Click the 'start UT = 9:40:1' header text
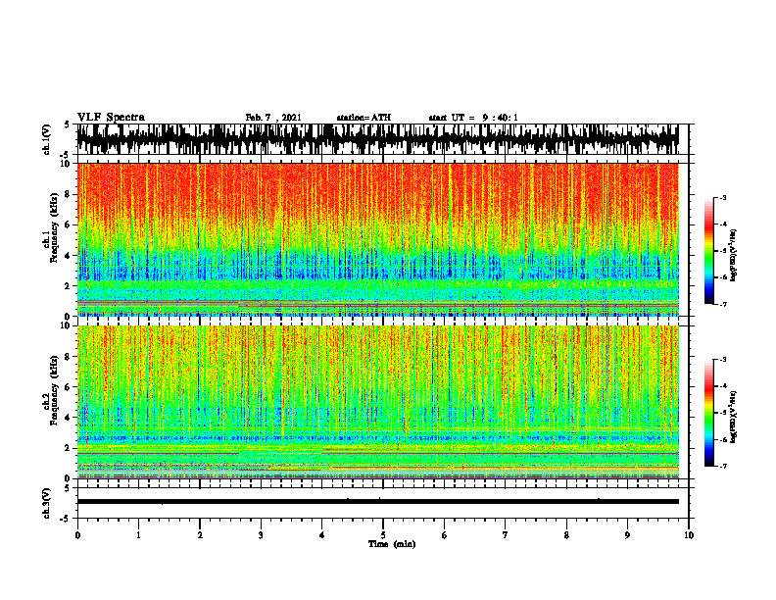 click(x=473, y=118)
